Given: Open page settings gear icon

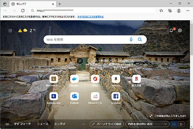Looking at the screenshot, I should 180,30.
